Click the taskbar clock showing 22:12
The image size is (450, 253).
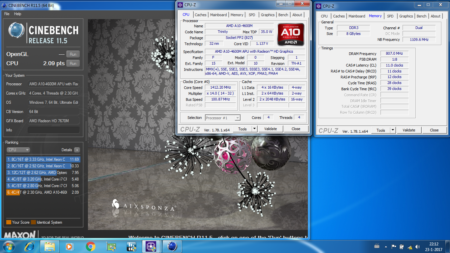click(434, 247)
